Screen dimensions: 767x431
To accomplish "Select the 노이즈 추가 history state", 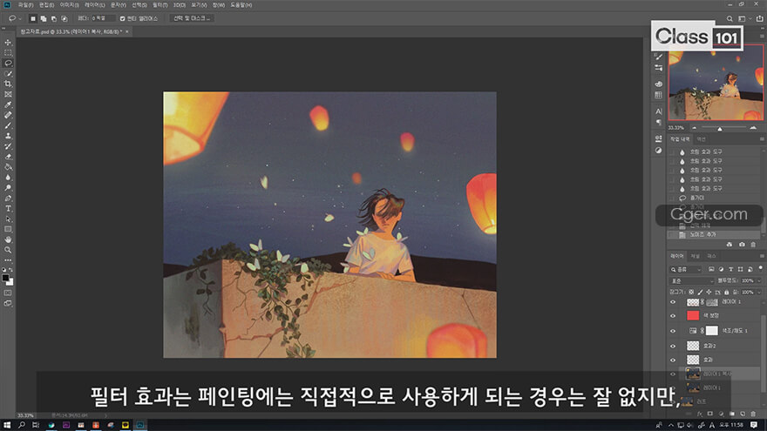I will click(x=714, y=235).
